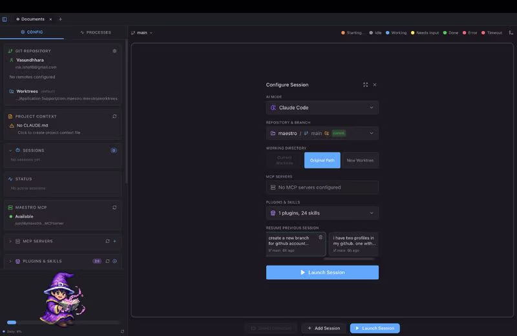Screen dimensions: 517x336
Task: Click the Select Directory button
Action: [x=271, y=328]
